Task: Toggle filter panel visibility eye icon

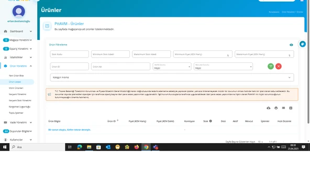Action: click(291, 45)
